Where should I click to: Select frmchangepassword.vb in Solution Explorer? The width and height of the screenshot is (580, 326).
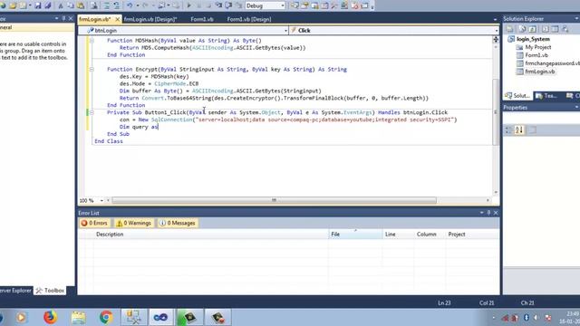point(552,63)
